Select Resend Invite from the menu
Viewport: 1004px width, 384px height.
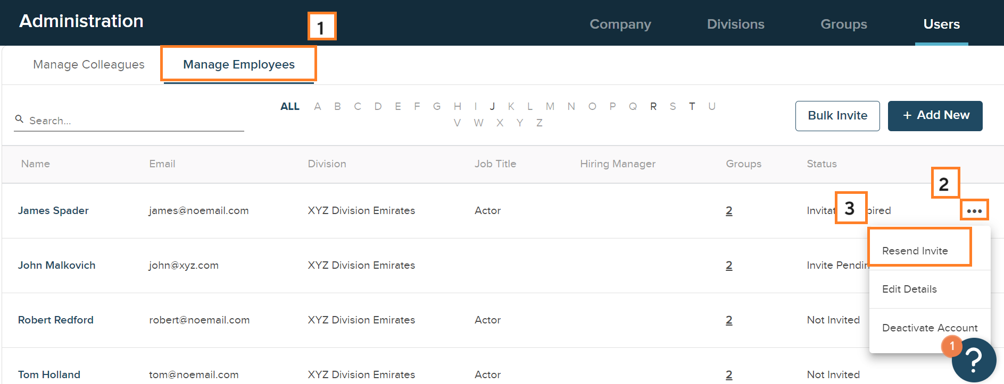915,251
